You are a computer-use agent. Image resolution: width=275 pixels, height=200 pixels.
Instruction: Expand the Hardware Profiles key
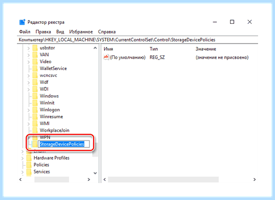(x=22, y=158)
